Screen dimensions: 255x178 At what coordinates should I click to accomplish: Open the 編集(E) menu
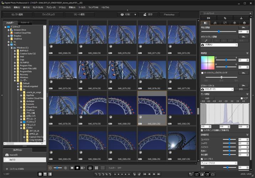17,7
